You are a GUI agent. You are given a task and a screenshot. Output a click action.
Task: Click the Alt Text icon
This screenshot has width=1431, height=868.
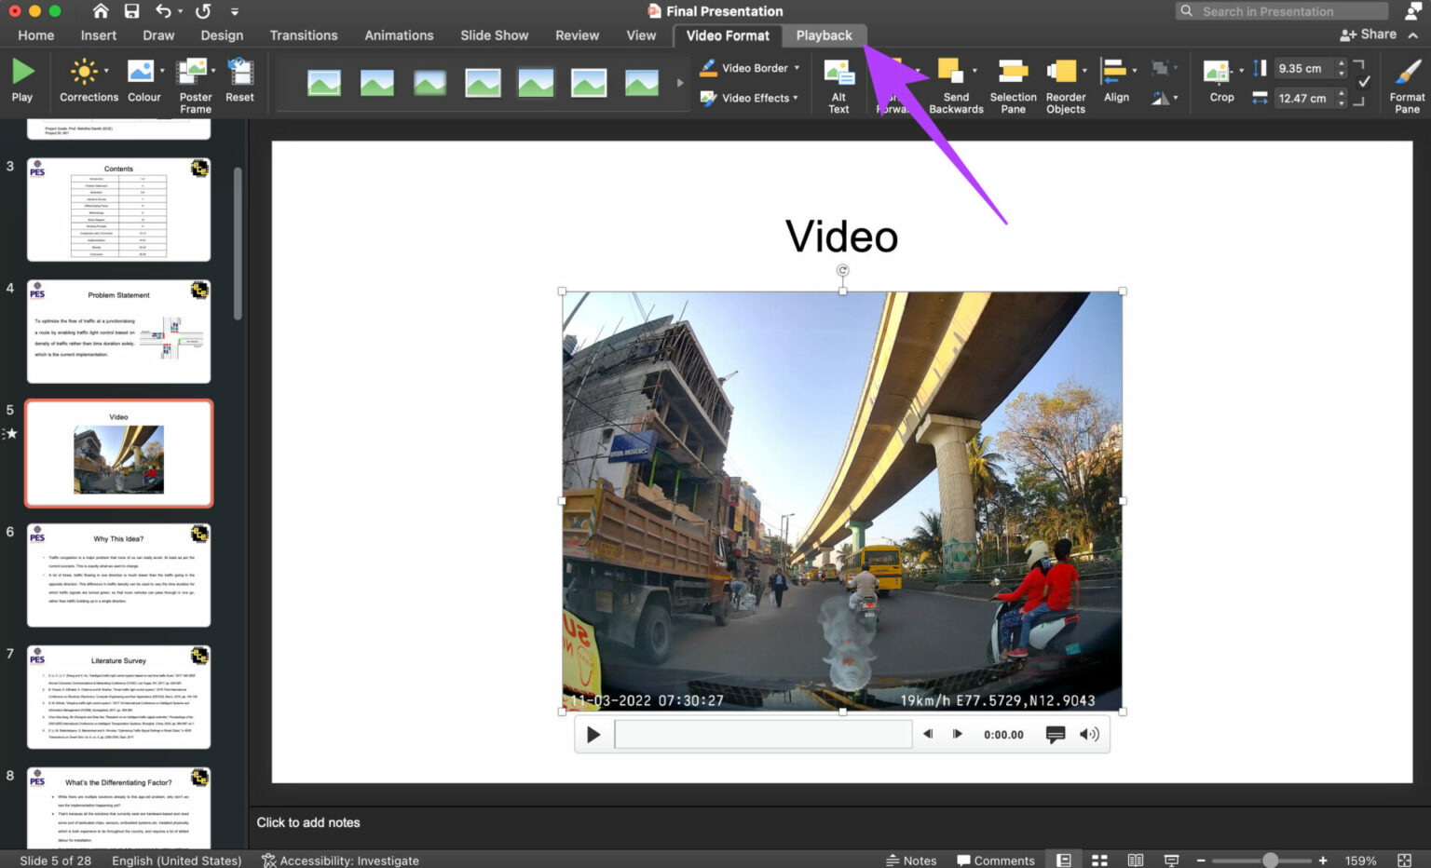click(x=838, y=82)
